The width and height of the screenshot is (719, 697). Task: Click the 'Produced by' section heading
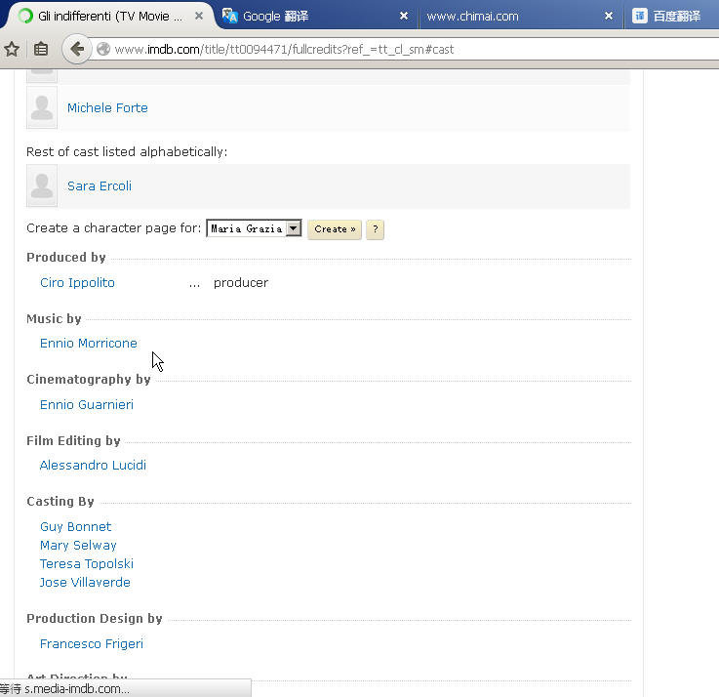[66, 258]
